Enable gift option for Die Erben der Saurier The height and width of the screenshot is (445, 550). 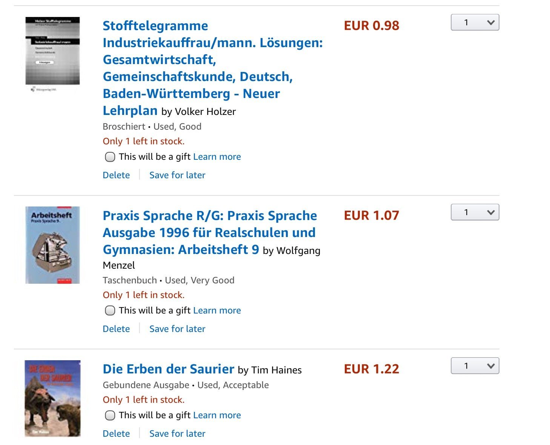pyautogui.click(x=110, y=415)
